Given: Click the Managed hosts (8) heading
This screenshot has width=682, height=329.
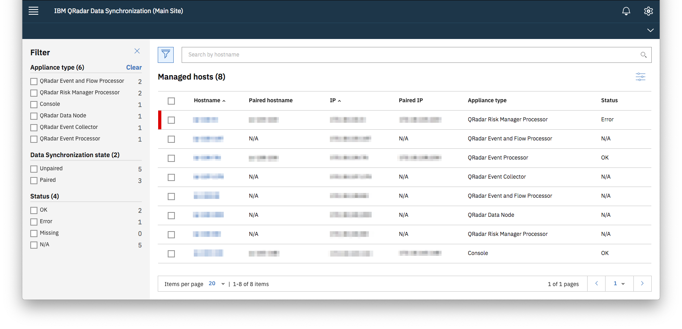Looking at the screenshot, I should (x=192, y=77).
